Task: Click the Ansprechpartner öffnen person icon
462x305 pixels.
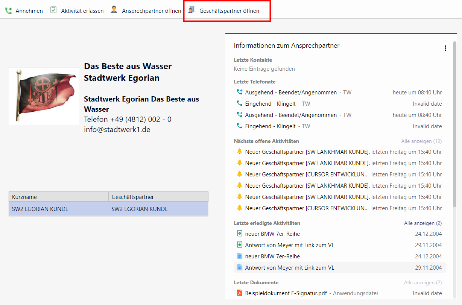Action: point(114,10)
